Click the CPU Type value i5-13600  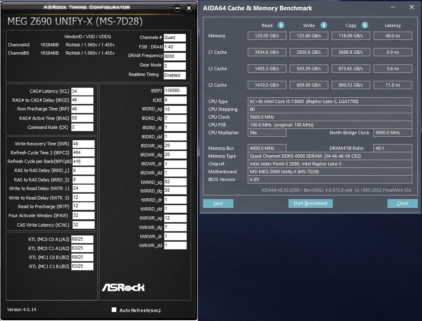[x=330, y=101]
